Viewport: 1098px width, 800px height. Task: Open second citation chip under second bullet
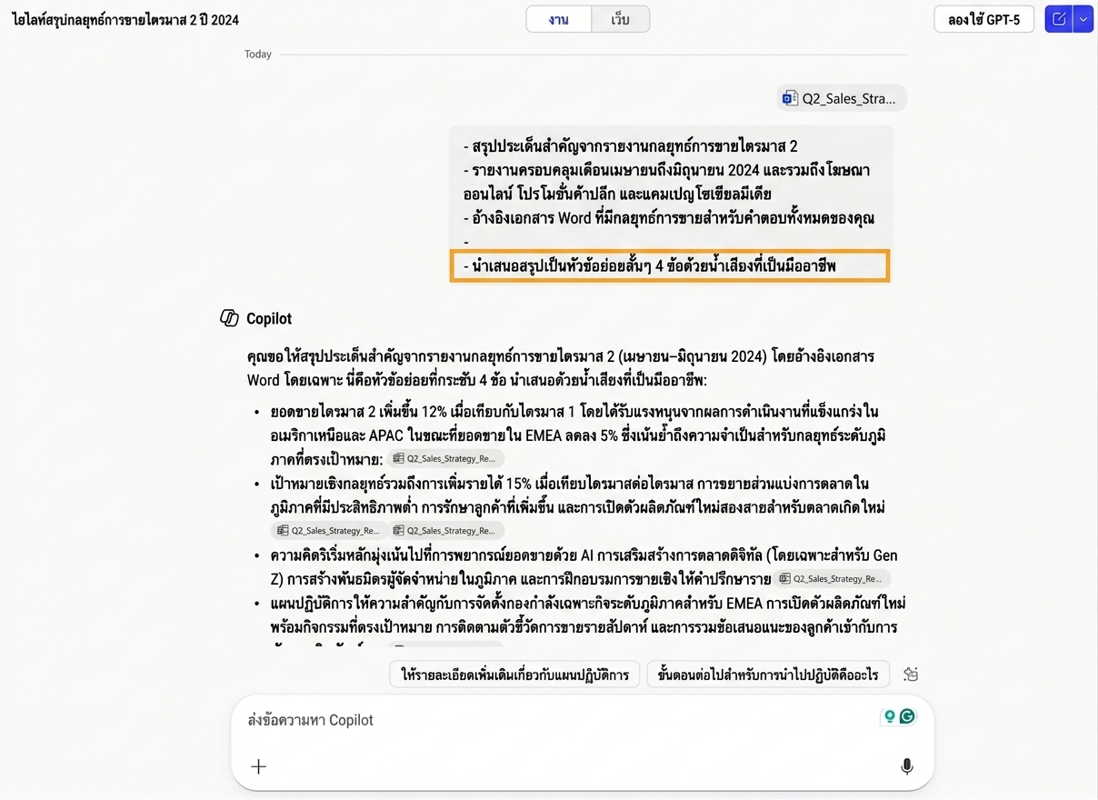pos(445,530)
